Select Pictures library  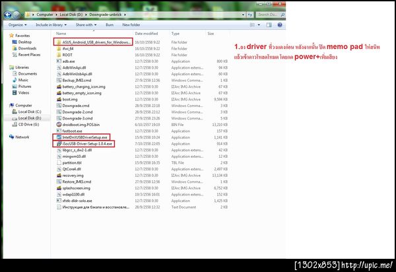(25, 86)
